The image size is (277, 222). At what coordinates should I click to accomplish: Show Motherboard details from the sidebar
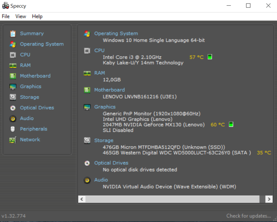point(35,76)
